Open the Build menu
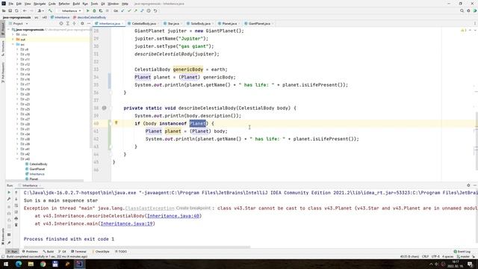 [76, 4]
